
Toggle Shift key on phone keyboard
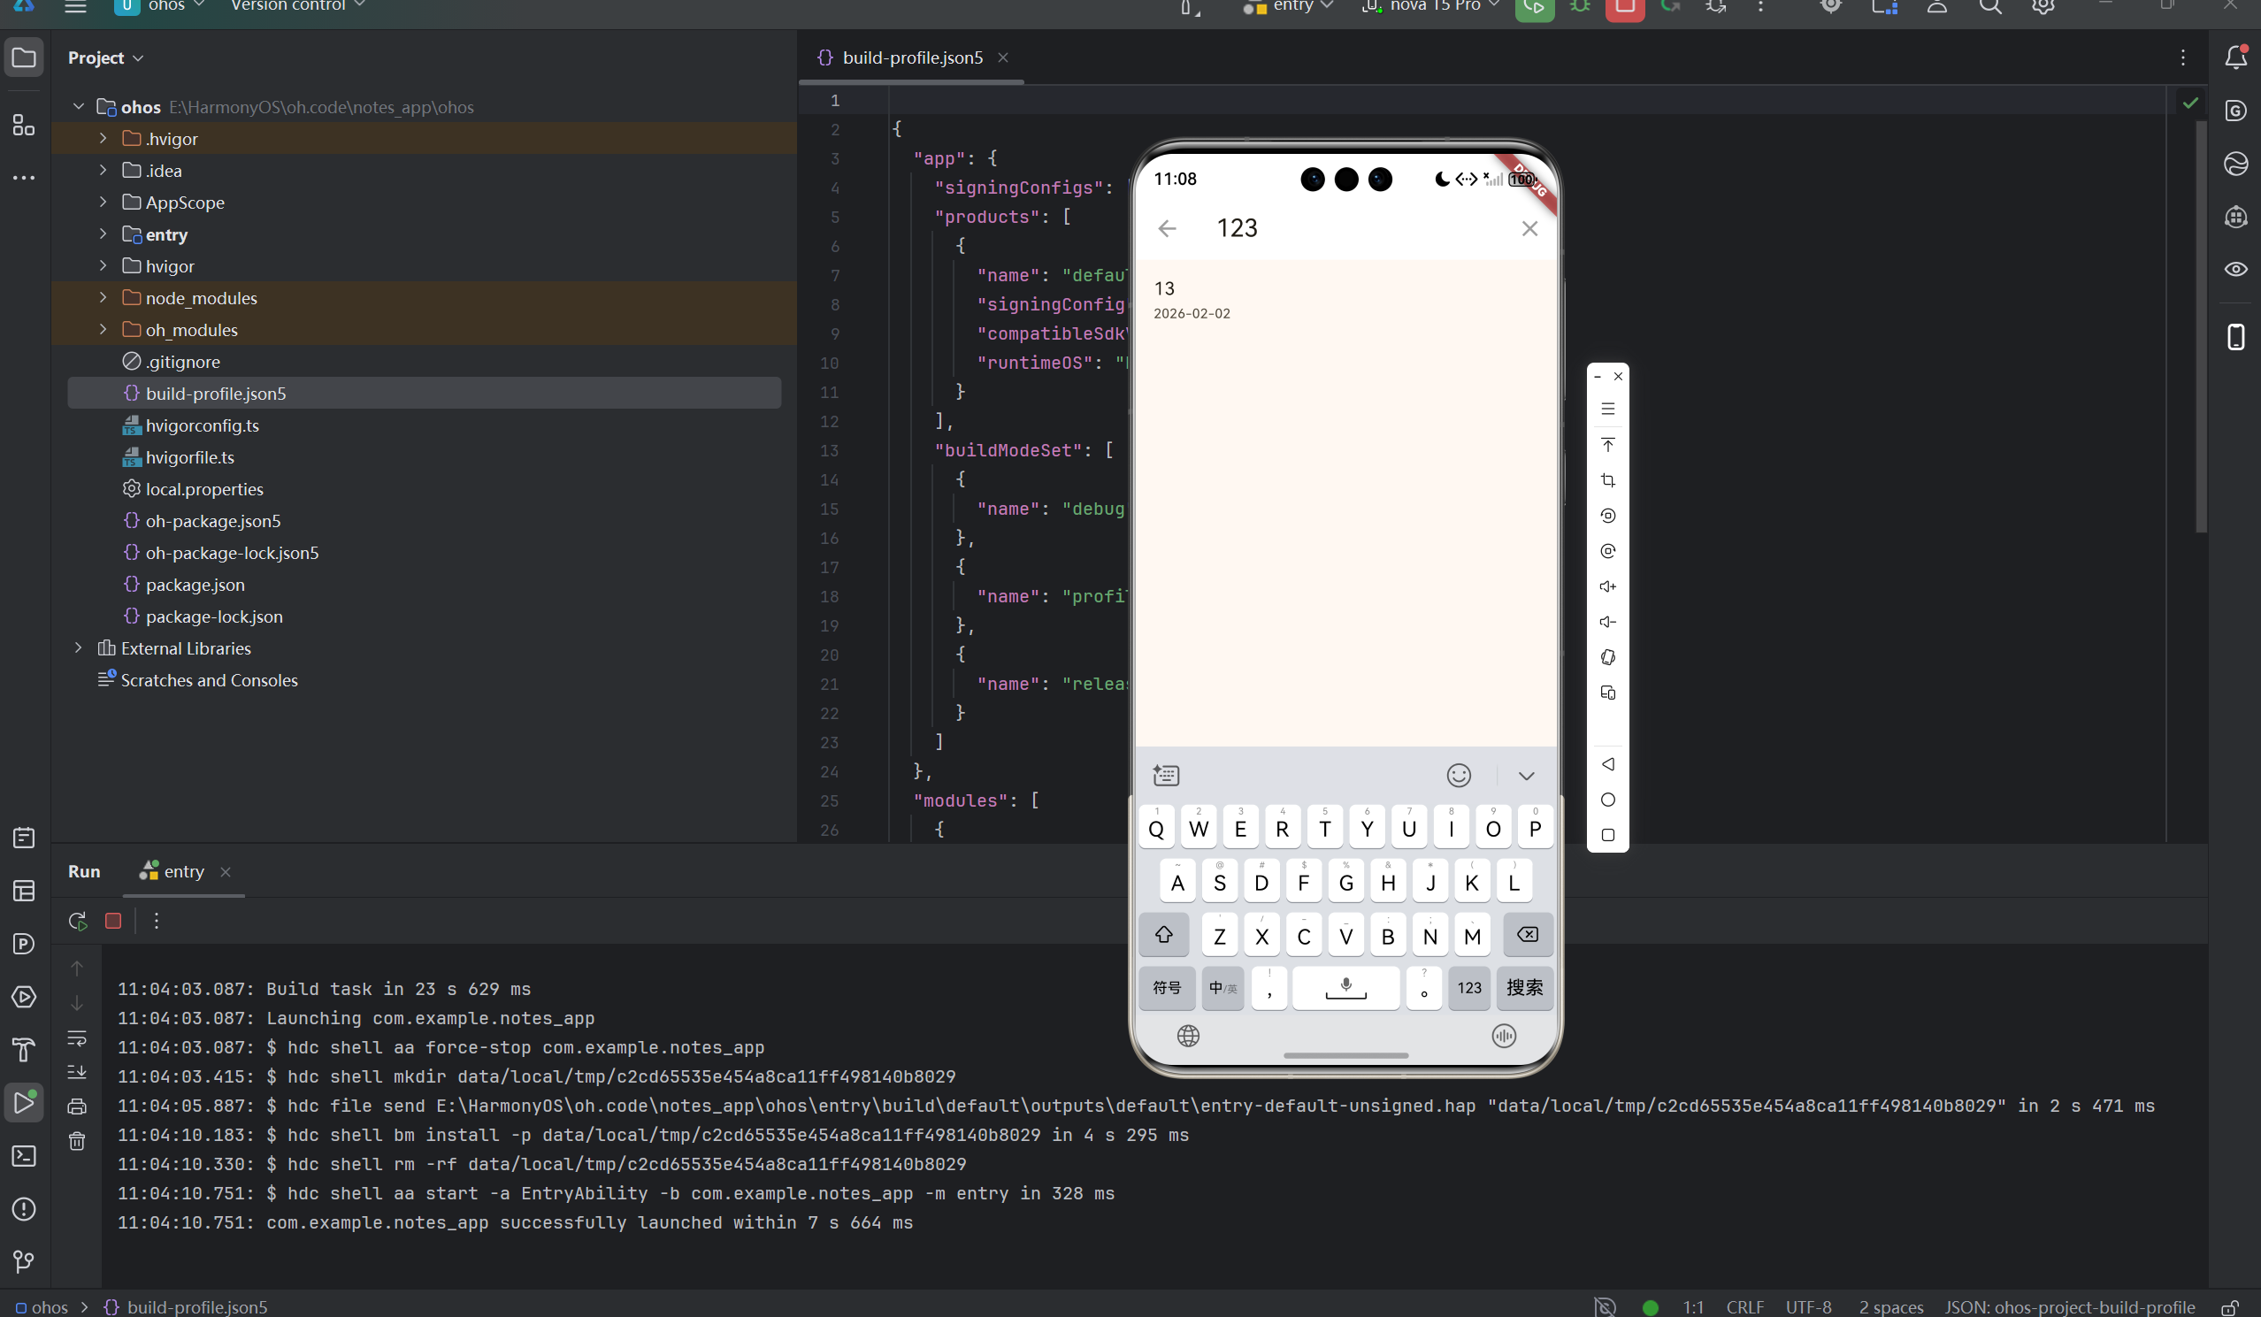(1164, 935)
